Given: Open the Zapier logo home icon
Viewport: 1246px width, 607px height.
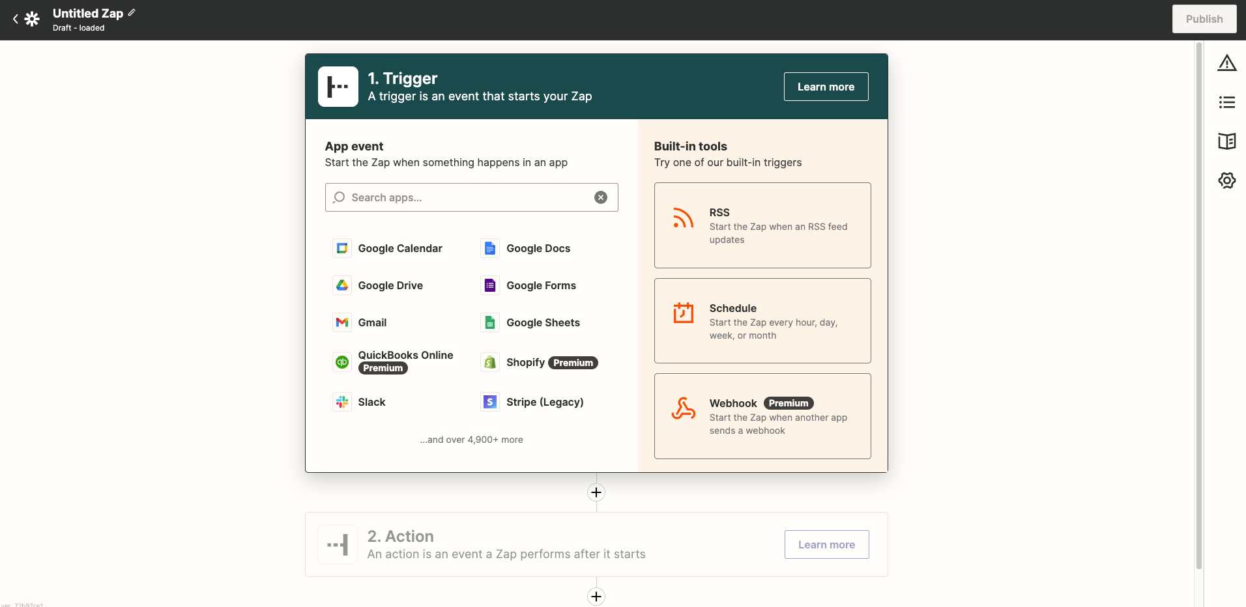Looking at the screenshot, I should [x=32, y=19].
